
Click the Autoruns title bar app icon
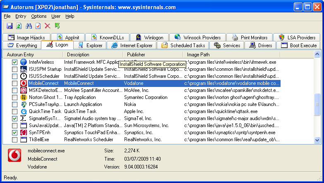point(5,7)
